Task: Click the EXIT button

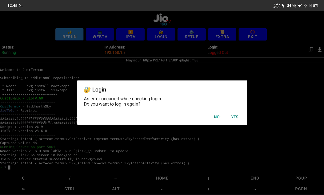Action: coord(253,34)
